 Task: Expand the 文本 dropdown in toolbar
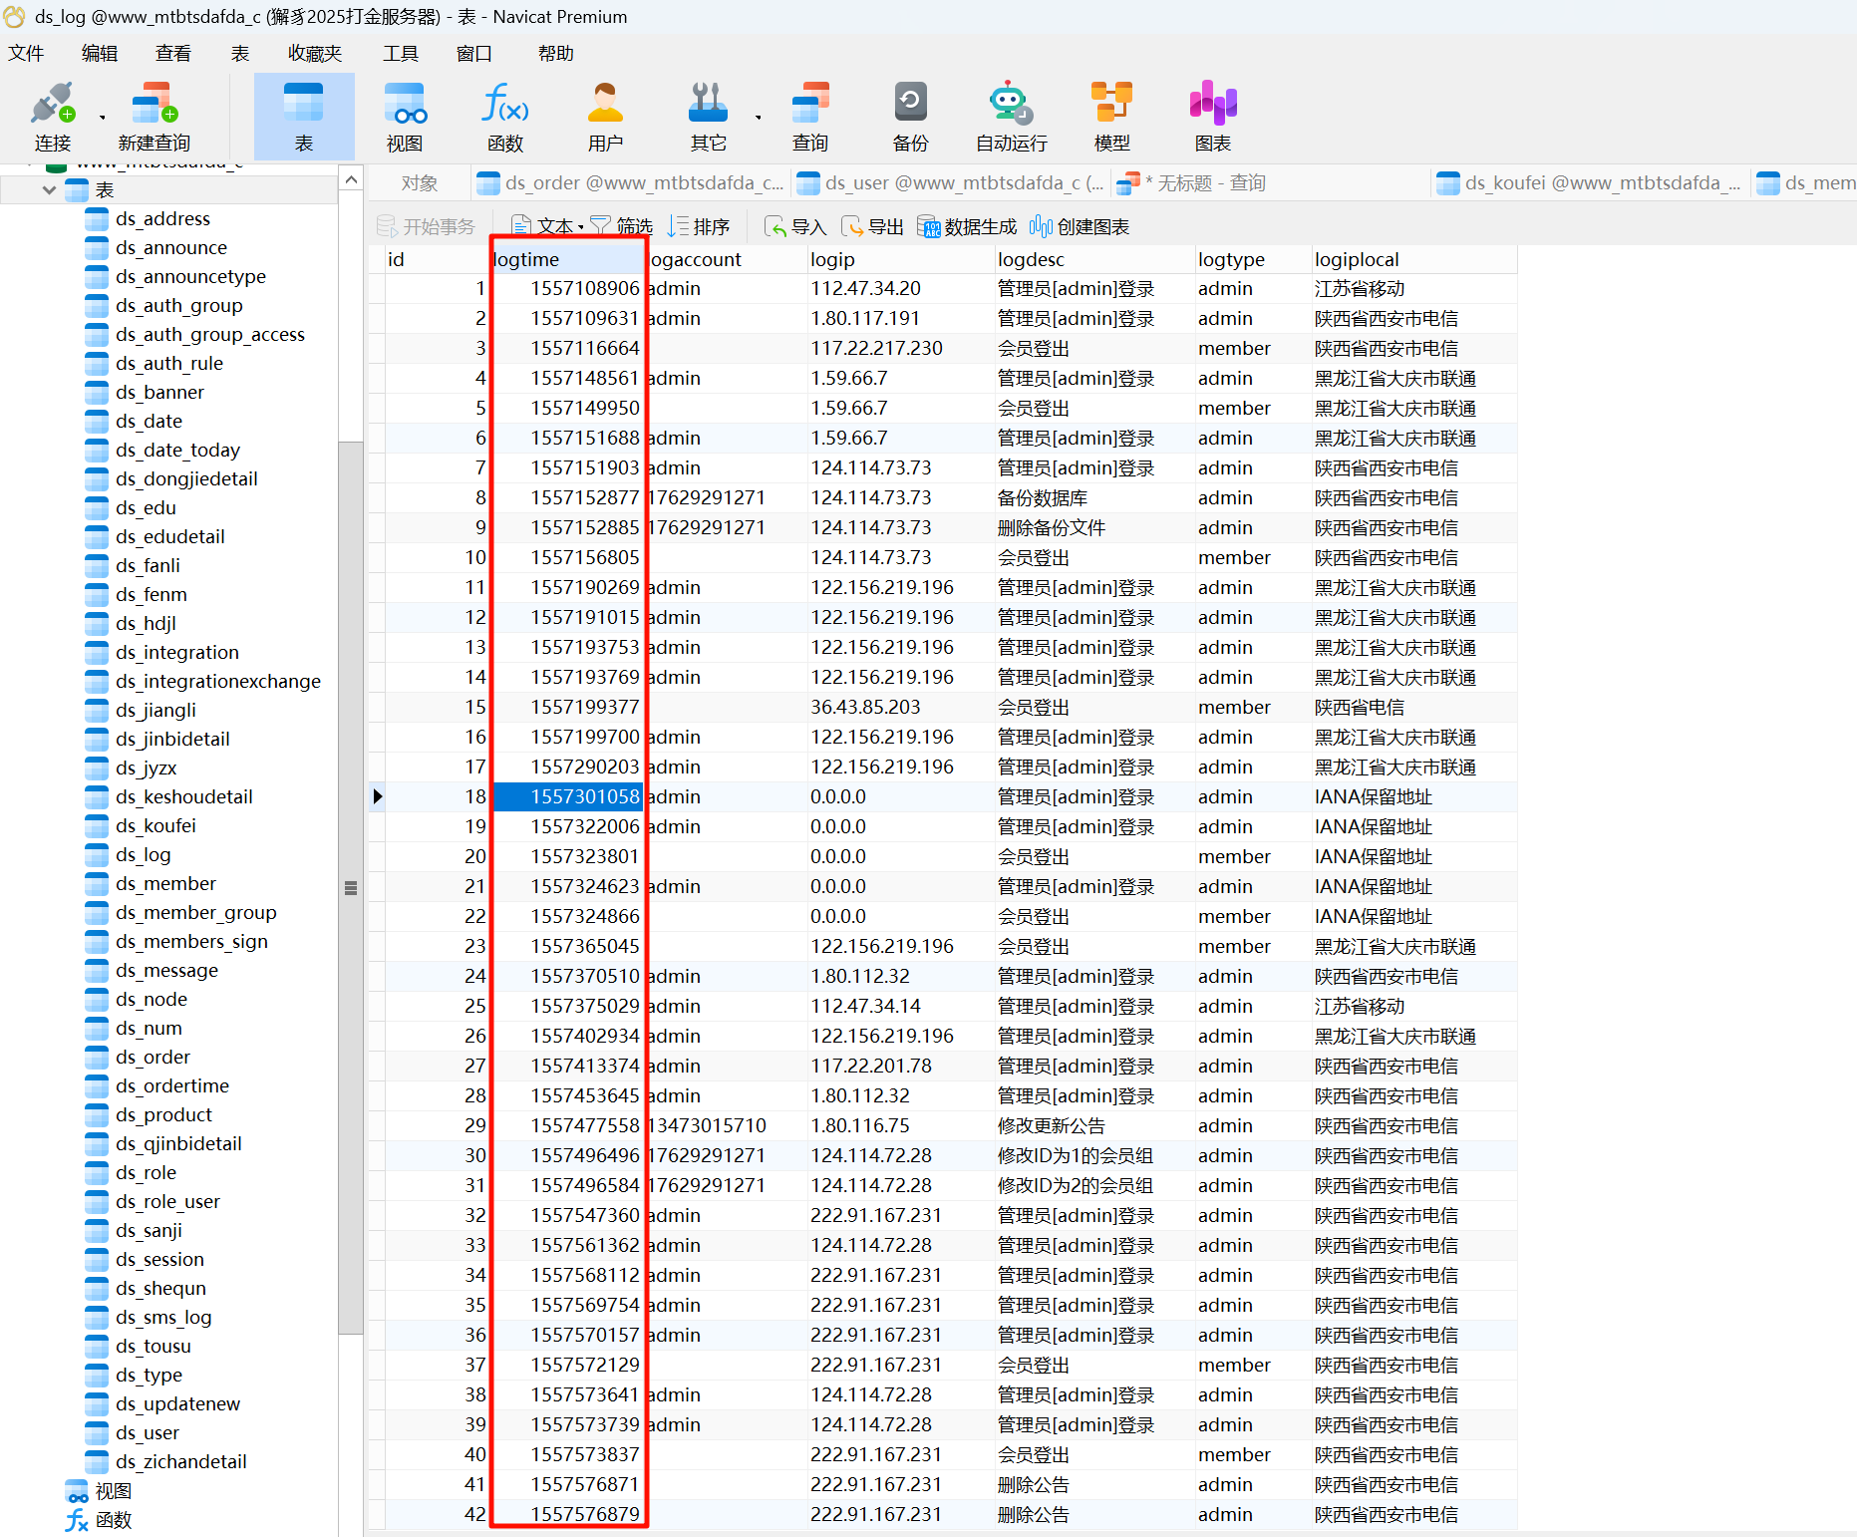coord(581,227)
